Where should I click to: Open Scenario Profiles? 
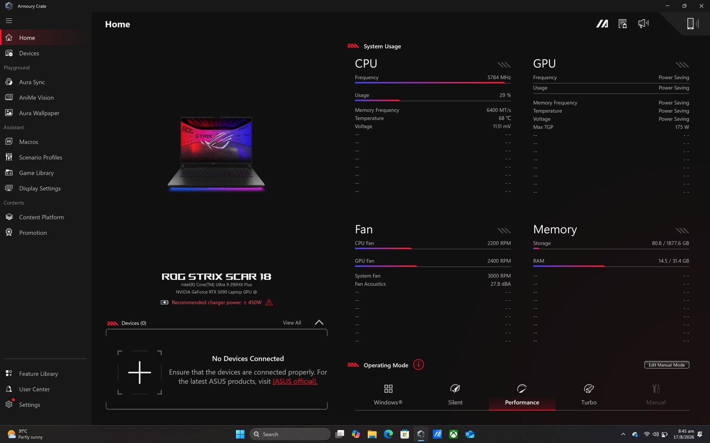44,157
